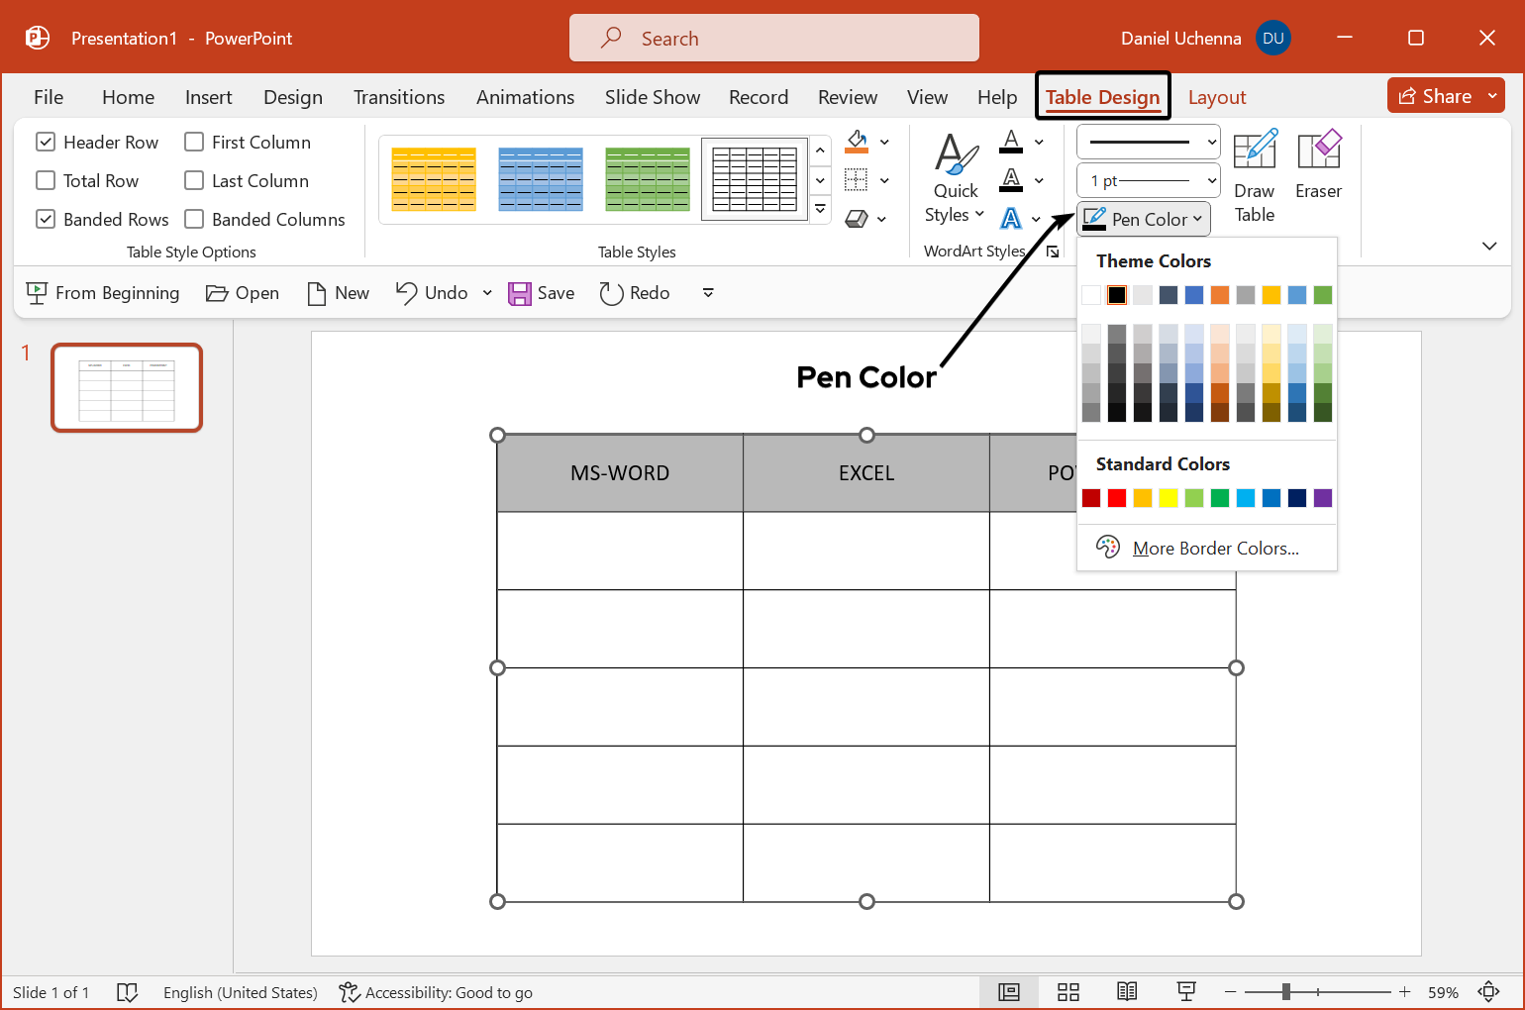This screenshot has height=1010, width=1525.
Task: Pick the red standard color swatch
Action: 1117,498
